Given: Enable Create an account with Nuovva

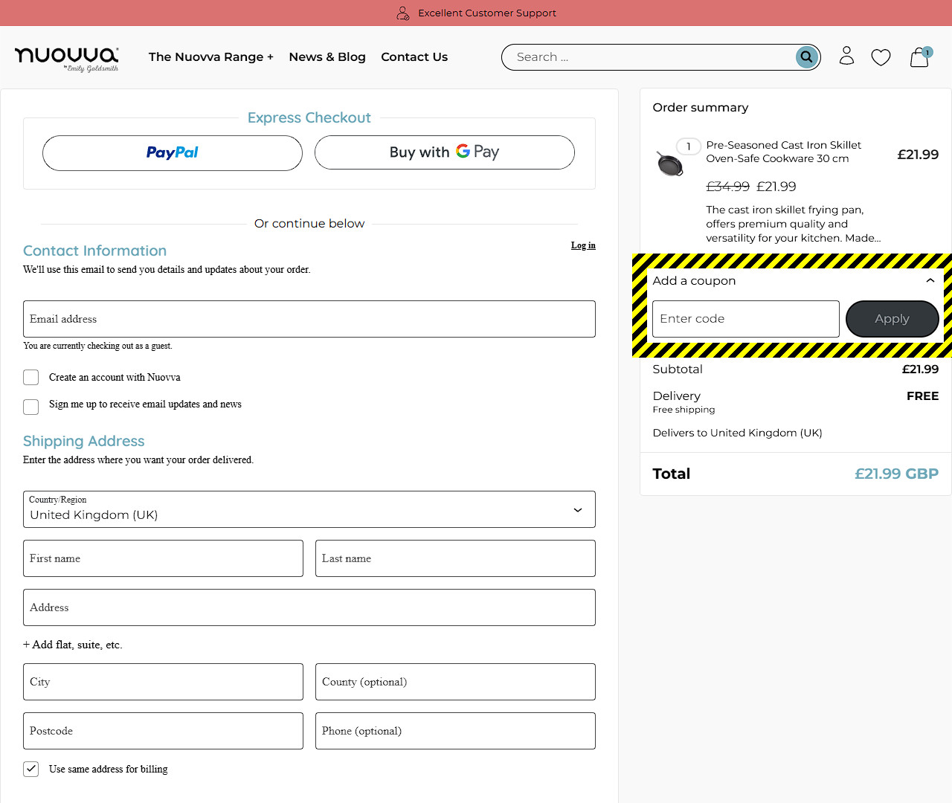Looking at the screenshot, I should pos(31,378).
